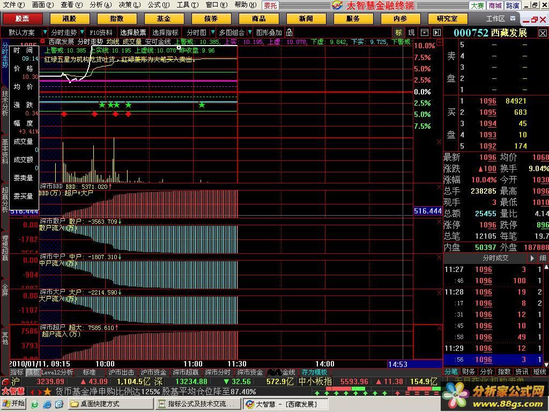Switch to 资讯 tab in right panel
This screenshot has width=549, height=412.
tap(522, 372)
